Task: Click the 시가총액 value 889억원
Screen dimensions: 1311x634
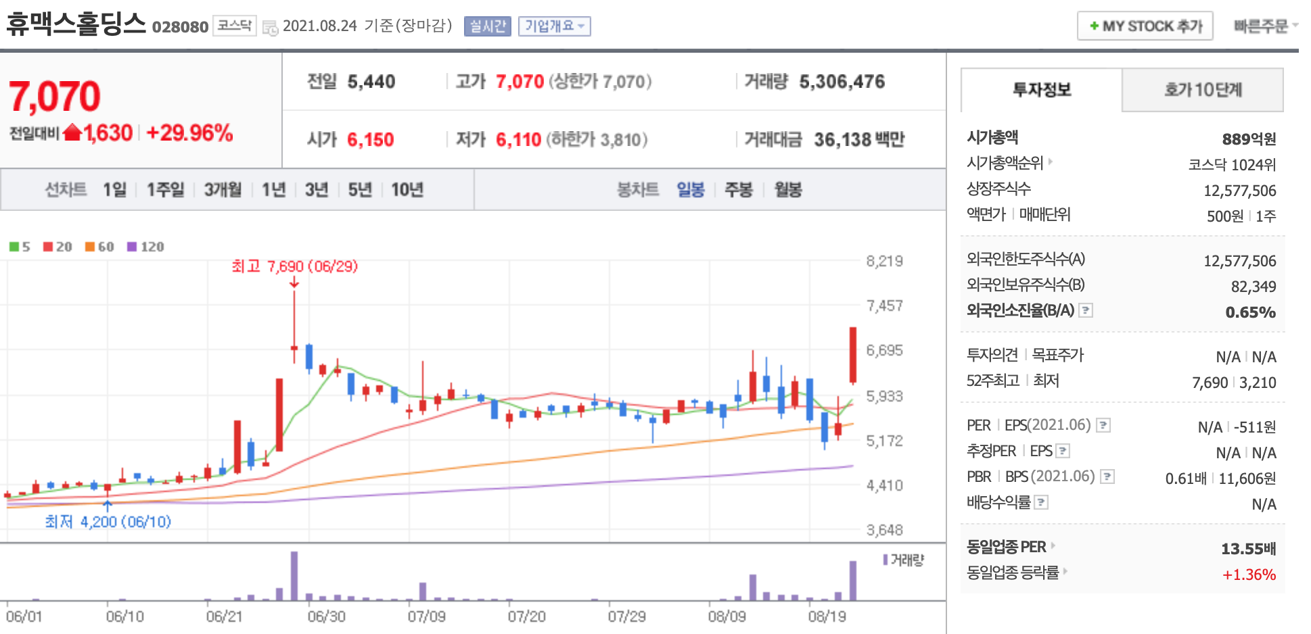Action: (x=1249, y=139)
